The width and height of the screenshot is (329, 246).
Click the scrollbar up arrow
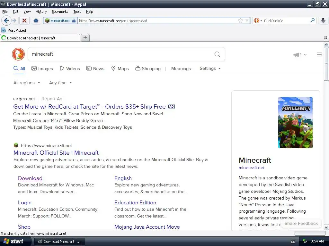[326, 44]
